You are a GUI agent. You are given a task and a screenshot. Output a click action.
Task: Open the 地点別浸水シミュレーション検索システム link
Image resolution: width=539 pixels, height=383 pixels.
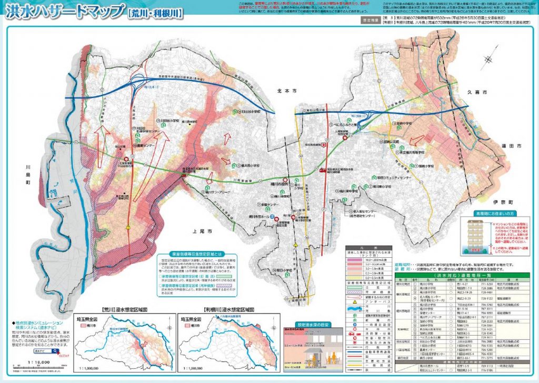coord(38,324)
